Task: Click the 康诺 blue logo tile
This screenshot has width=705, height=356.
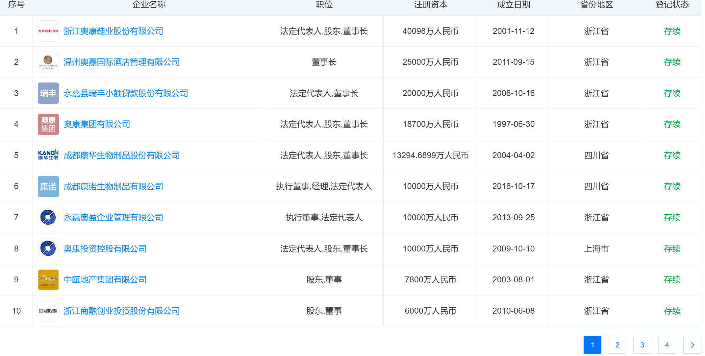Action: pos(48,186)
